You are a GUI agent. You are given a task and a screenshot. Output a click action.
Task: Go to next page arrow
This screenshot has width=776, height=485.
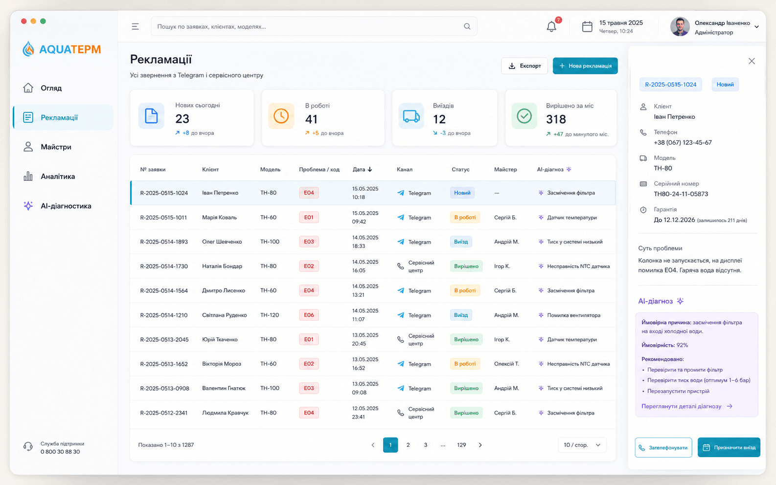[x=480, y=445]
